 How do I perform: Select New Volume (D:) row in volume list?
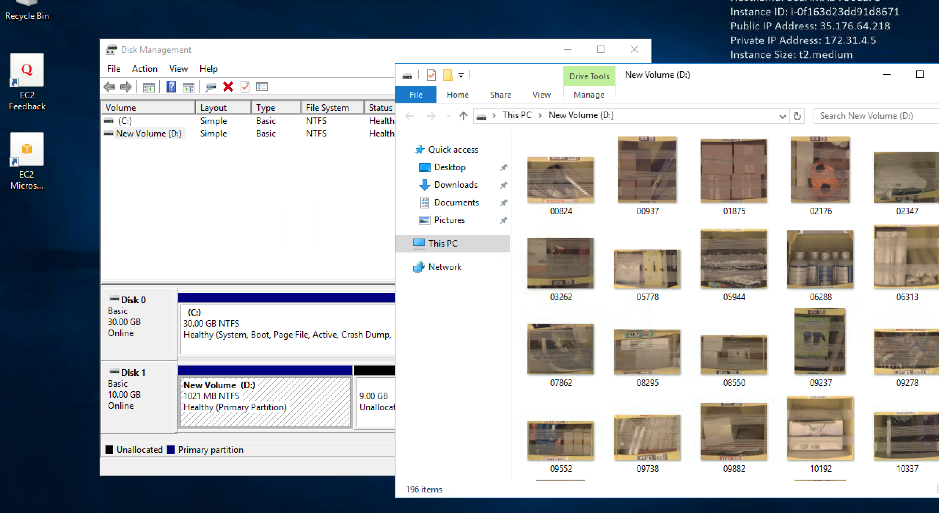(x=248, y=134)
